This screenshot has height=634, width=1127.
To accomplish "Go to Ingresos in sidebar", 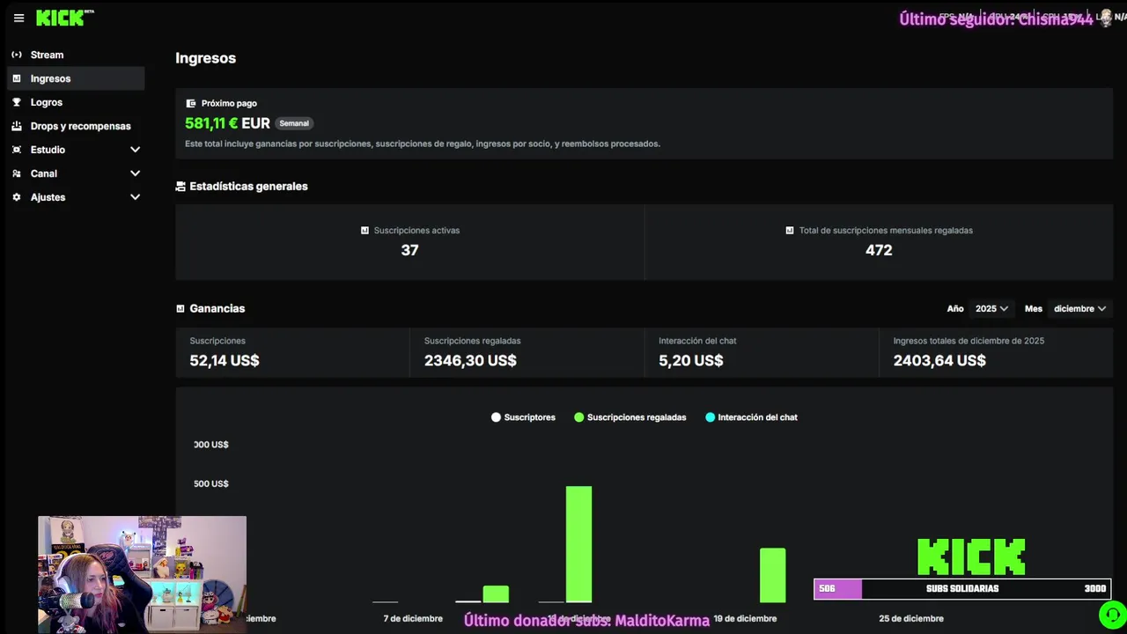I will (76, 78).
